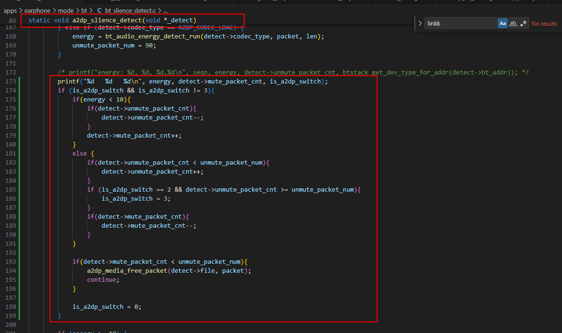Click "detect->mute_packet_cnt--;" statement
Image resolution: width=562 pixels, height=333 pixels.
coord(149,226)
